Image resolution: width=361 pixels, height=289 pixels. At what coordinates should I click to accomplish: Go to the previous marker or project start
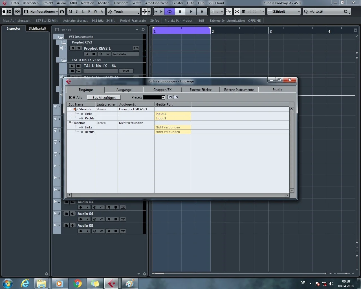point(156,12)
